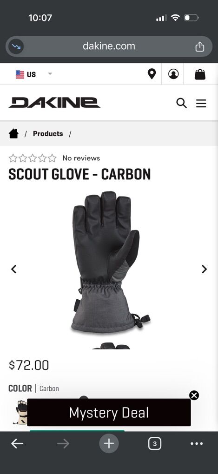This screenshot has width=218, height=474.
Task: Tap the search magnifier icon
Action: [181, 103]
